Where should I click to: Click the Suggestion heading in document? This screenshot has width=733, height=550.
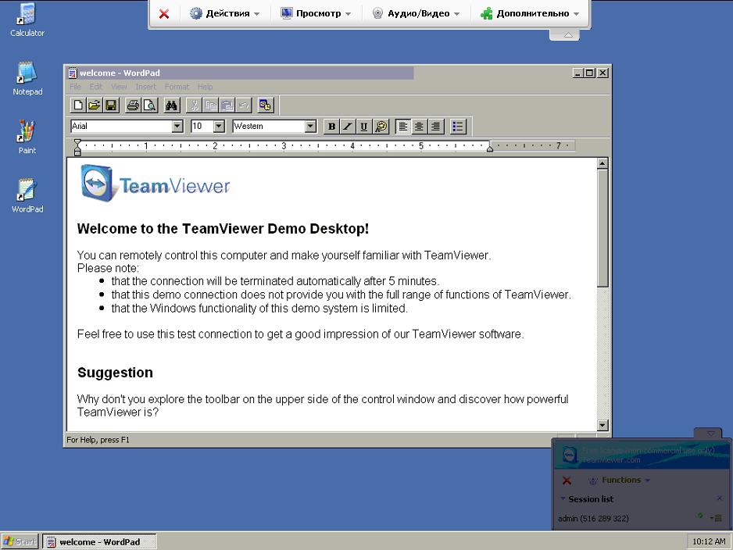pyautogui.click(x=115, y=373)
